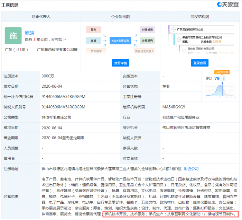This screenshot has height=220, width=242.
Task: Click the +3 score bonus tag
Action: (223, 78)
